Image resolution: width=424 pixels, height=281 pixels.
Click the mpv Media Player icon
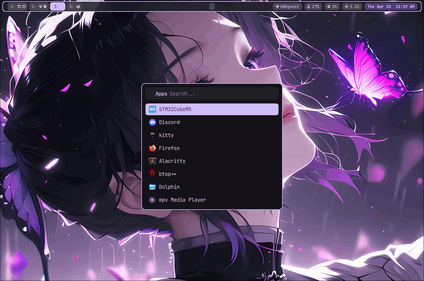(x=152, y=200)
